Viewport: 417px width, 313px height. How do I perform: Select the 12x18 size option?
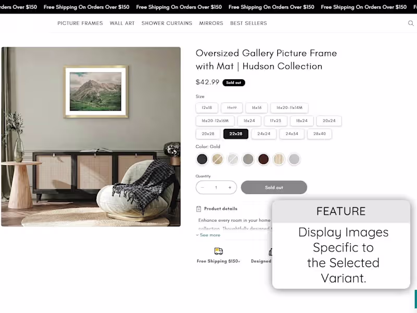click(x=207, y=107)
